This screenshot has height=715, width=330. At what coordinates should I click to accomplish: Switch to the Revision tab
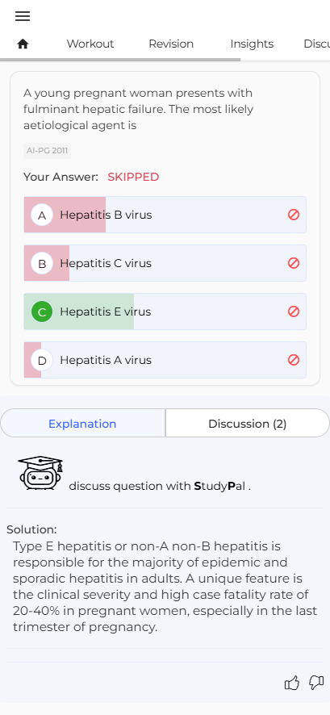tap(171, 44)
